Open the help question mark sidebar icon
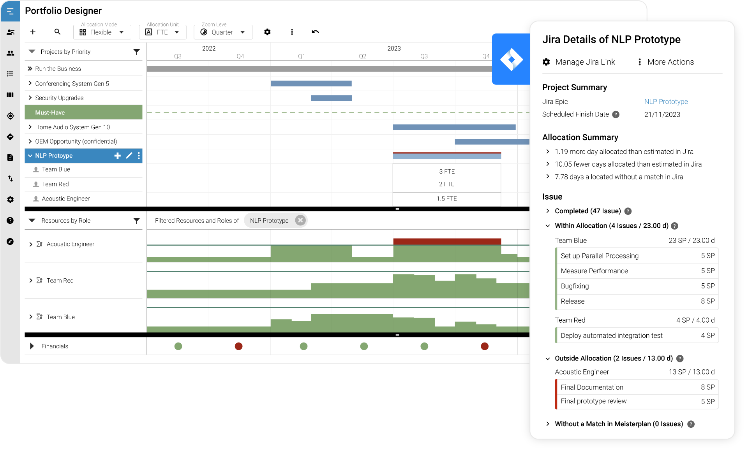 pos(11,221)
